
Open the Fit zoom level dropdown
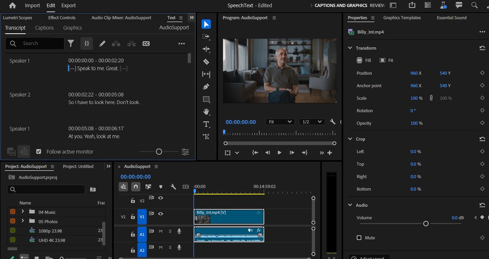(x=280, y=122)
